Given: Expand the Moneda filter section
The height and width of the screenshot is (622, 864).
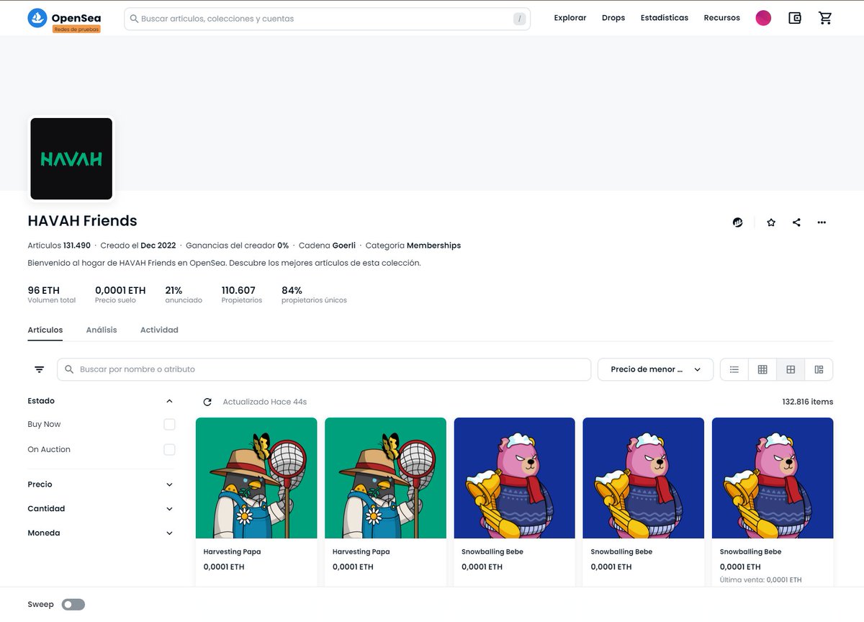Looking at the screenshot, I should pyautogui.click(x=169, y=533).
